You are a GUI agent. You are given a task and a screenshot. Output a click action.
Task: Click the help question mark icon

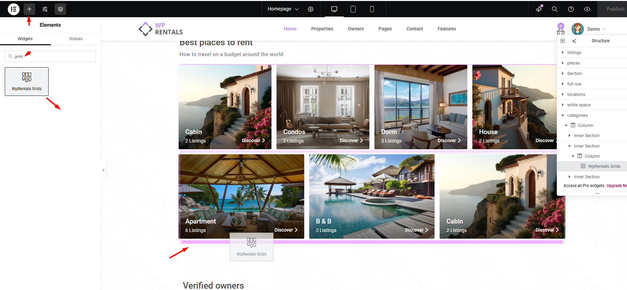(571, 9)
